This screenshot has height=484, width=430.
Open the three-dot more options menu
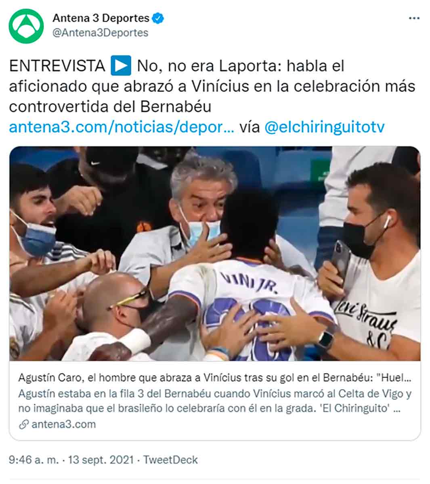414,19
